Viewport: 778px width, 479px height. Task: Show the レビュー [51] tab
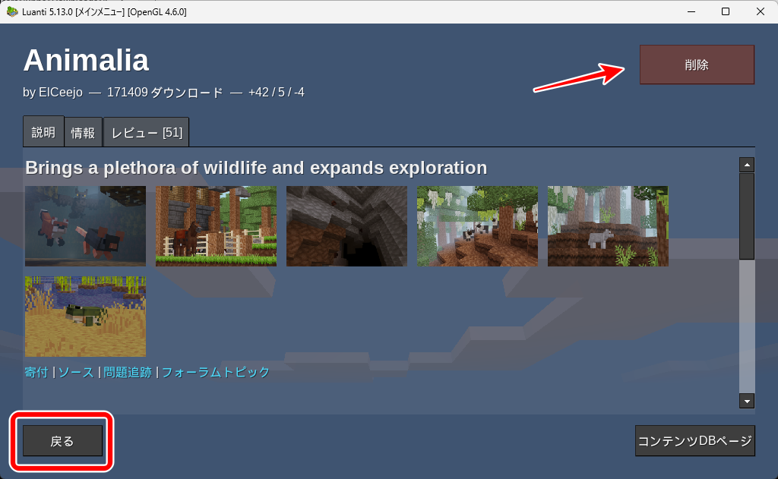146,132
